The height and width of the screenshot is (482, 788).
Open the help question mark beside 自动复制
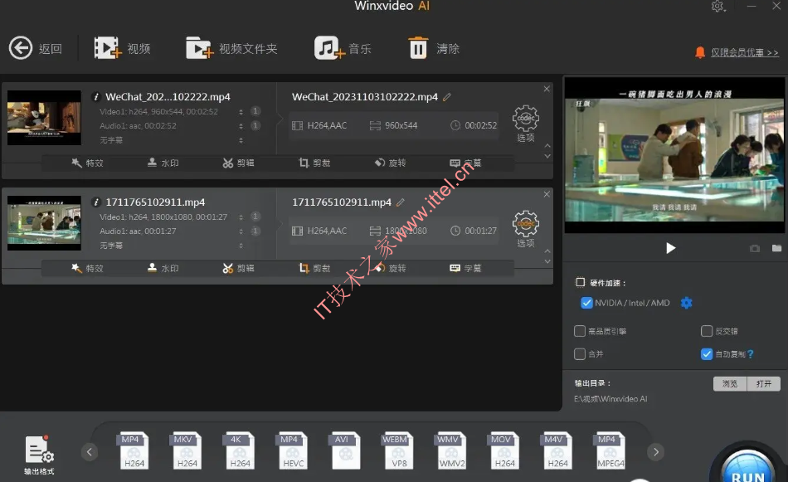click(x=751, y=354)
